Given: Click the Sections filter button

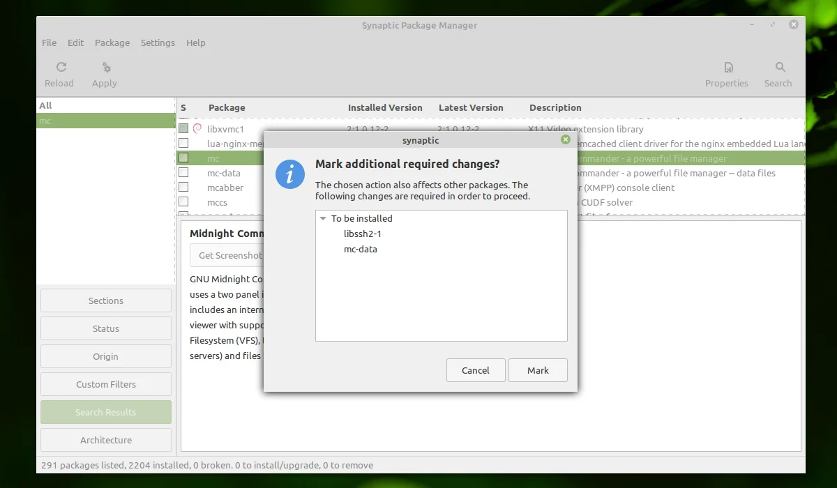Looking at the screenshot, I should [x=106, y=300].
